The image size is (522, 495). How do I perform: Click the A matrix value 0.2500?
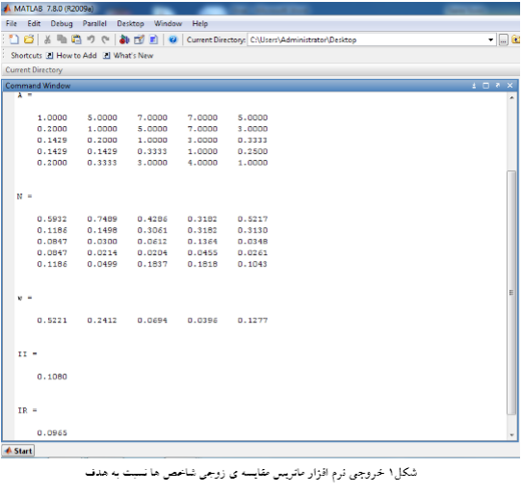pyautogui.click(x=252, y=151)
